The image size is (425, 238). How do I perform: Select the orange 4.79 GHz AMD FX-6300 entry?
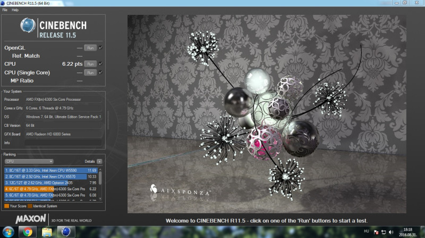click(x=51, y=189)
